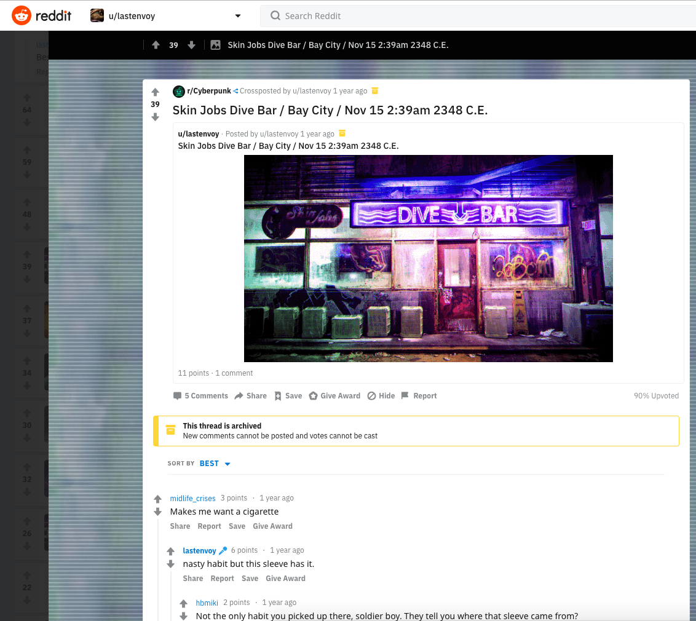Save lastenvoy's reply comment
This screenshot has height=621, width=696.
[250, 579]
